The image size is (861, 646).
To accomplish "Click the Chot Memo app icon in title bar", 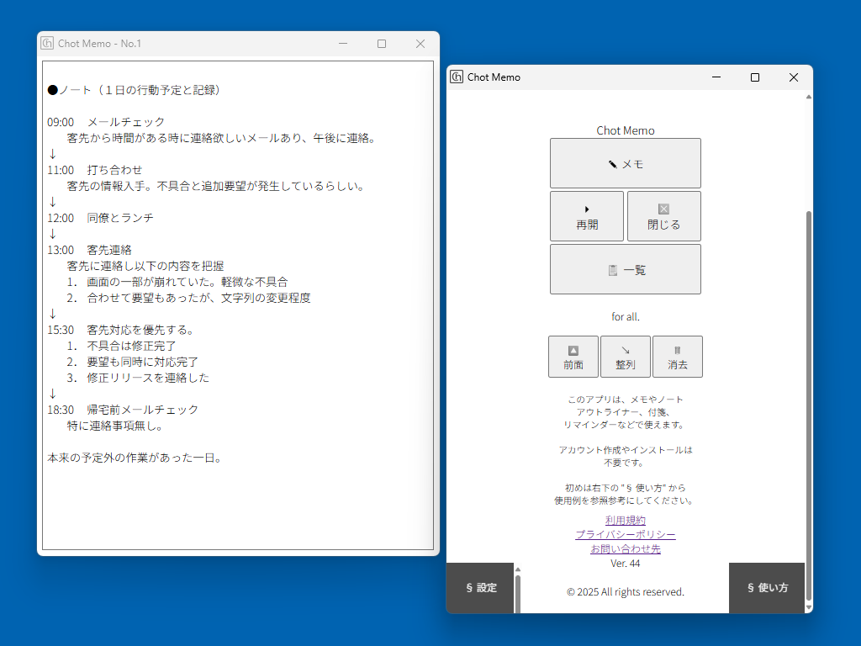I will (457, 77).
